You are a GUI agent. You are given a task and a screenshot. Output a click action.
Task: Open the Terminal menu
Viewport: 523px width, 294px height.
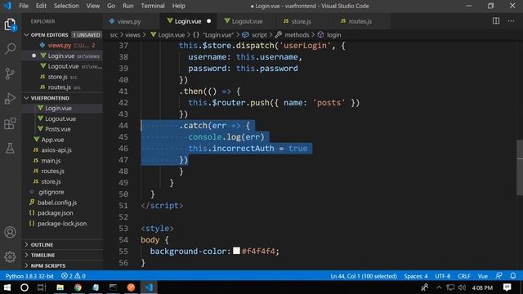coord(153,6)
